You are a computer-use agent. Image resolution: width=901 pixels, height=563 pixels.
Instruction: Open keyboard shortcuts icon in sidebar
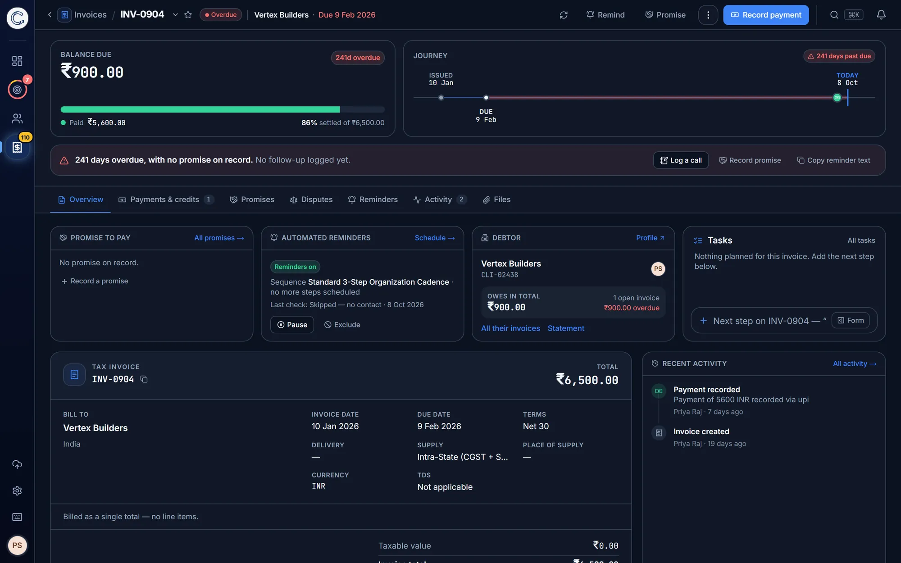click(17, 517)
